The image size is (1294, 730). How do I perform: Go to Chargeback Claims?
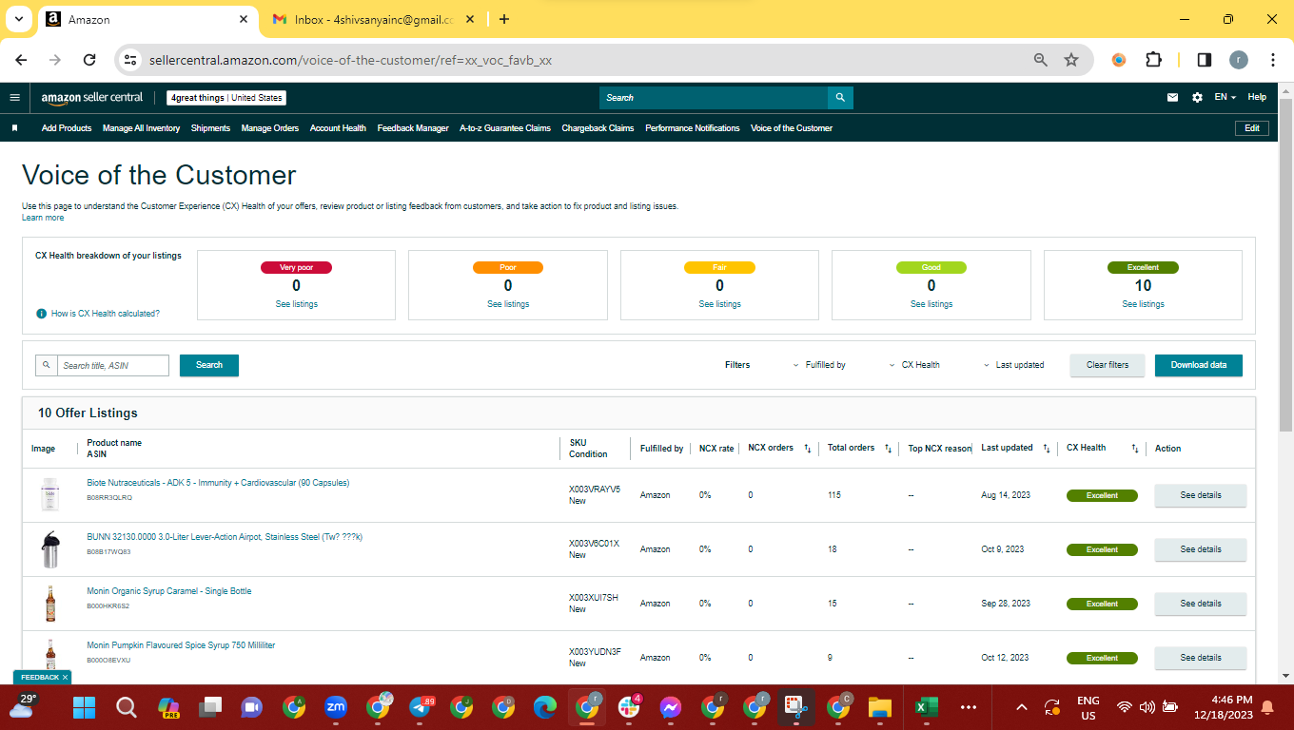598,128
